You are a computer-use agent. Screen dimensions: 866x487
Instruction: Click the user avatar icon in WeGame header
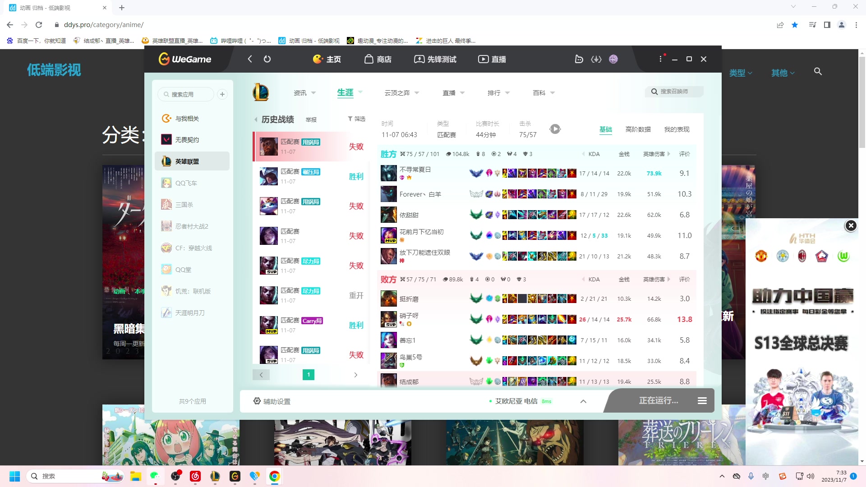coord(613,59)
